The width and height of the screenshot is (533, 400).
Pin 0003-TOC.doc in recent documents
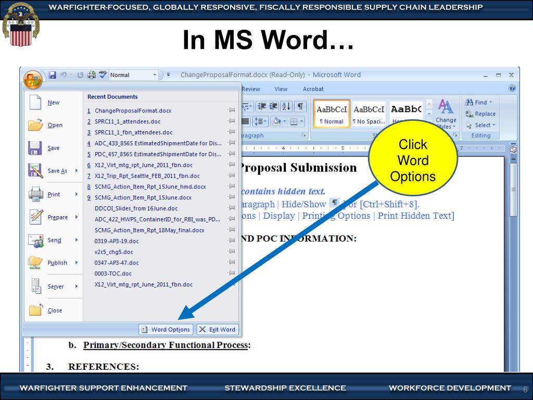[x=232, y=273]
